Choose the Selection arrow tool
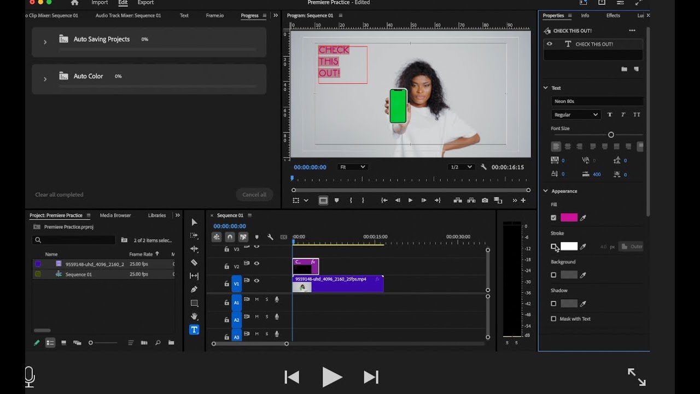Image resolution: width=700 pixels, height=394 pixels. point(194,222)
